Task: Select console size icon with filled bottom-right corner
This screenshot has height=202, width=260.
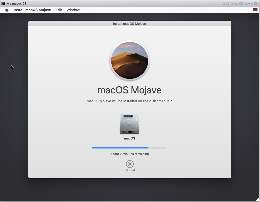Action: 223,4
